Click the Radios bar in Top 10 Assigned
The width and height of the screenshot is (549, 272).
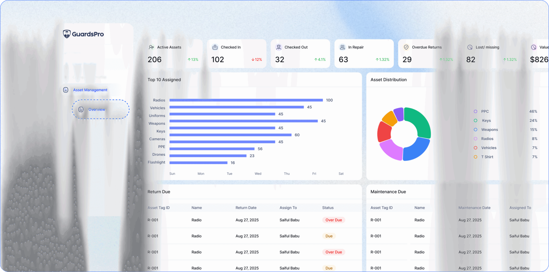246,100
